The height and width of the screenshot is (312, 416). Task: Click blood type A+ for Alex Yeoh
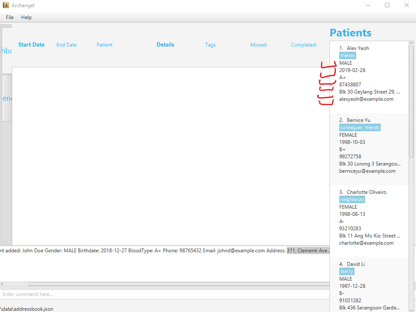[x=343, y=77]
